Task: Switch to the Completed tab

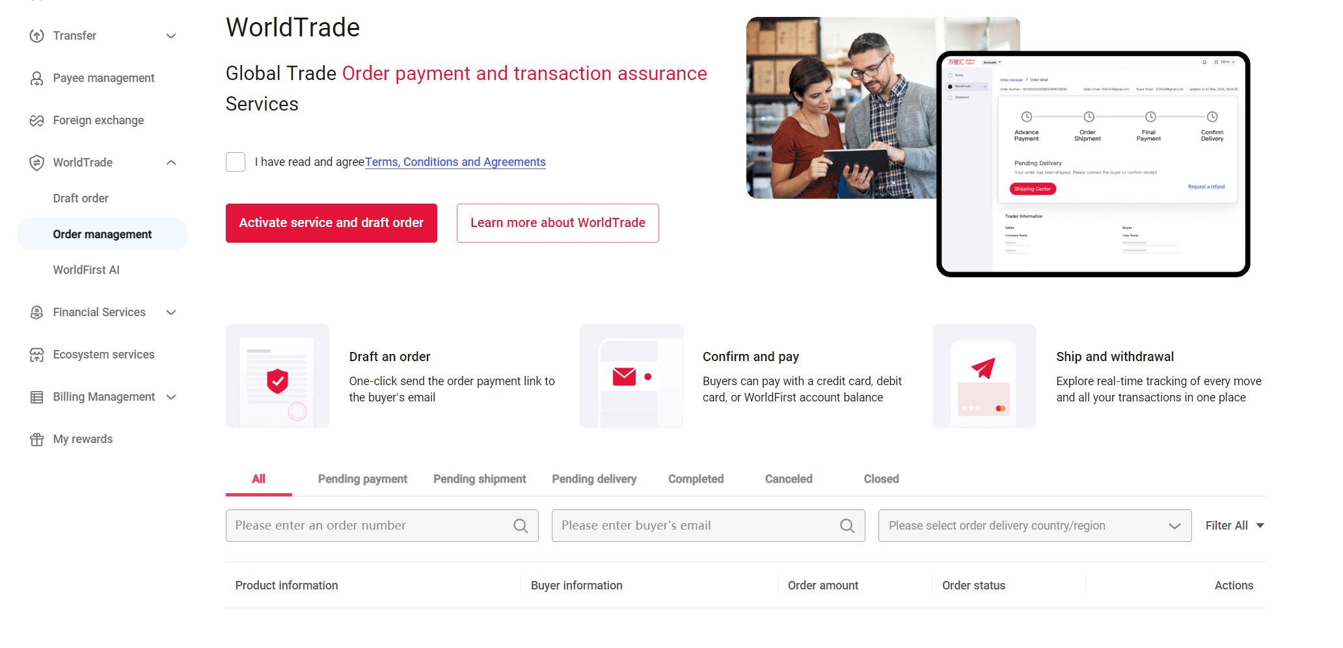Action: coord(696,479)
